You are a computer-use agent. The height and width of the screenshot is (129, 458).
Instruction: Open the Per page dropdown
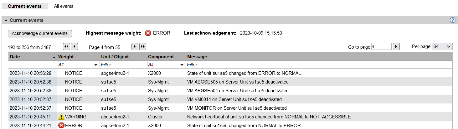pyautogui.click(x=442, y=46)
